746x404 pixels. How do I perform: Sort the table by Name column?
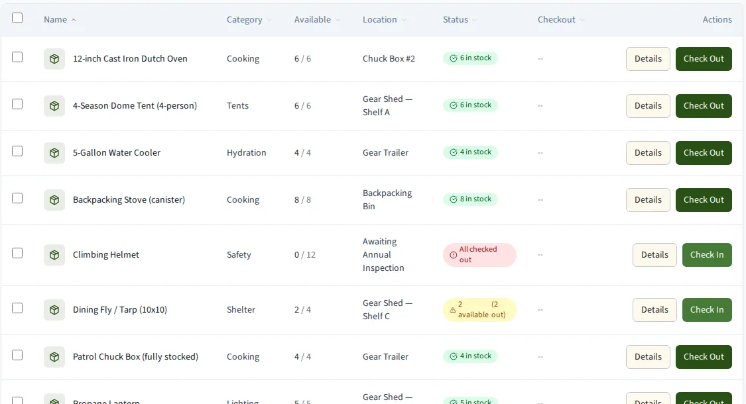tap(60, 19)
